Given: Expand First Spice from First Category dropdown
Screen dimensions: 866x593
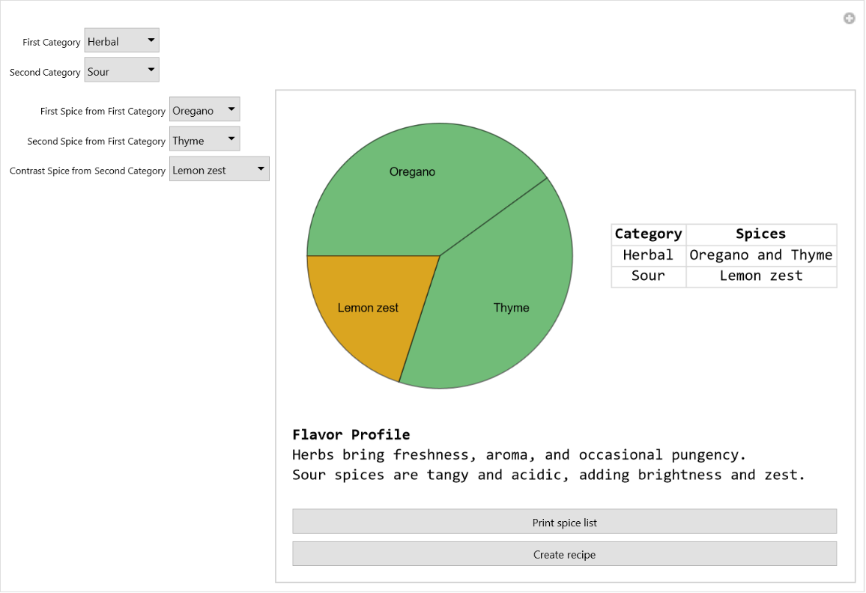Looking at the screenshot, I should (205, 110).
